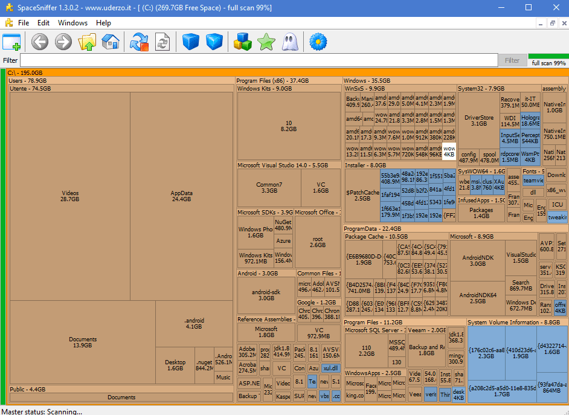Click inside the Filter text field
Image resolution: width=569 pixels, height=415 pixels.
259,60
